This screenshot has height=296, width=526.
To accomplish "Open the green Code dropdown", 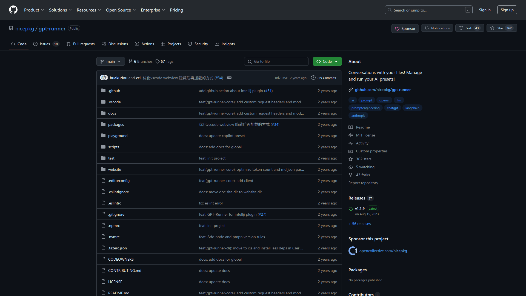I will tap(327, 61).
